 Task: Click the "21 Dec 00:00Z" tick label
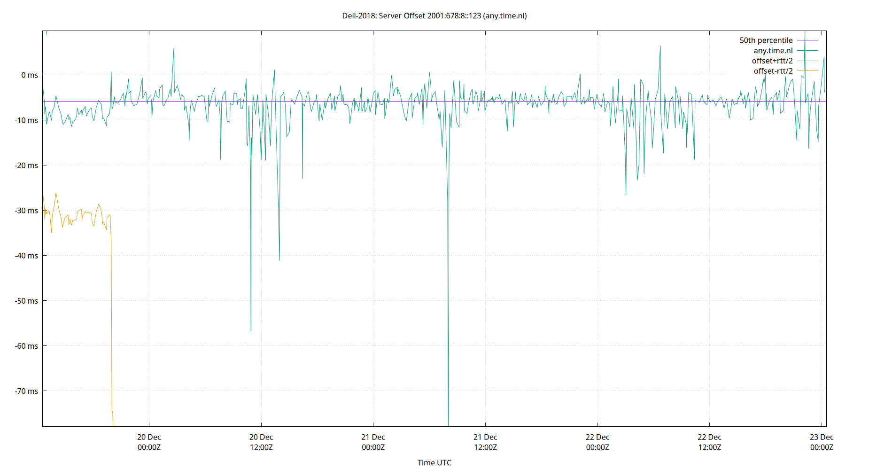[373, 442]
